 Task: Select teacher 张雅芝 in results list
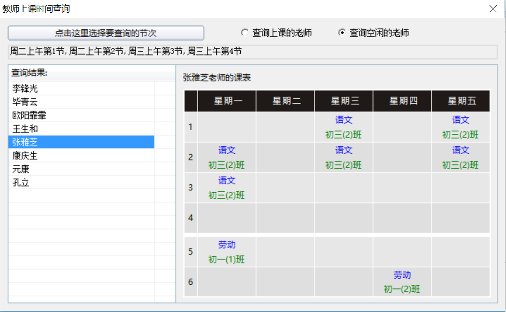81,142
